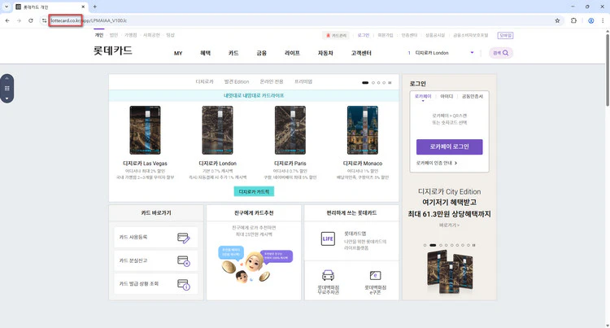
Task: Open the Chrome profile avatar icon
Action: coord(591,20)
